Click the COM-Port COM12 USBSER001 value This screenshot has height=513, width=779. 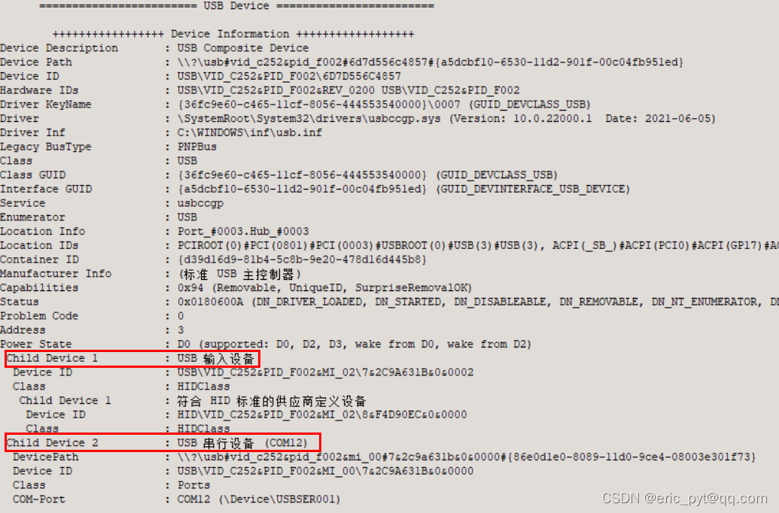tap(259, 499)
